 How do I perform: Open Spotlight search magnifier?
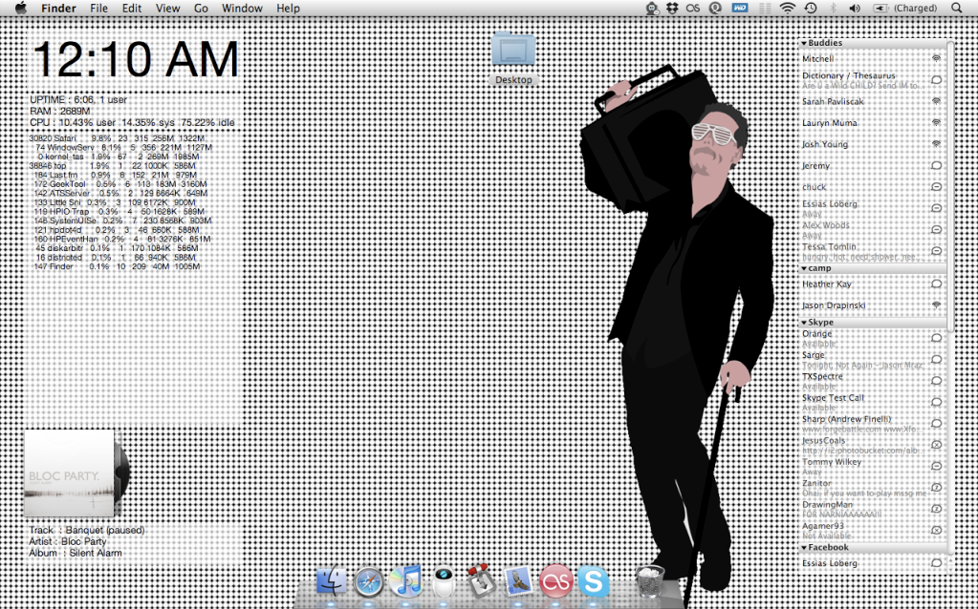(x=957, y=8)
